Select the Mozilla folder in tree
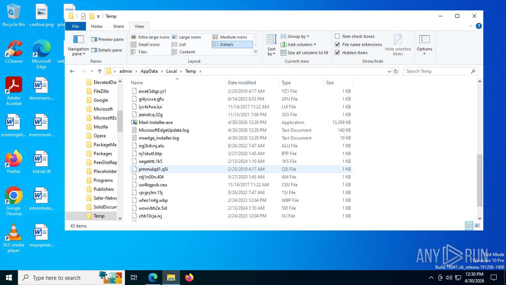The width and height of the screenshot is (506, 285). (x=101, y=127)
